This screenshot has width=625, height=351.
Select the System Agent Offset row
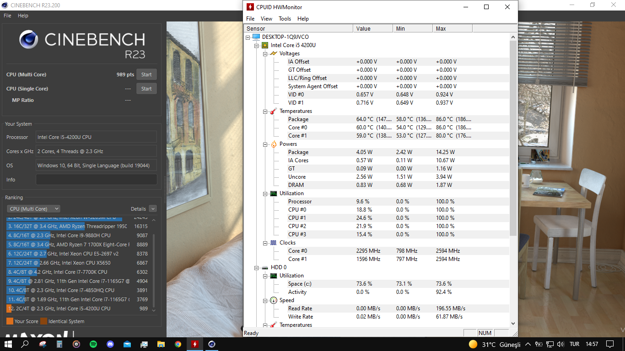pos(377,86)
